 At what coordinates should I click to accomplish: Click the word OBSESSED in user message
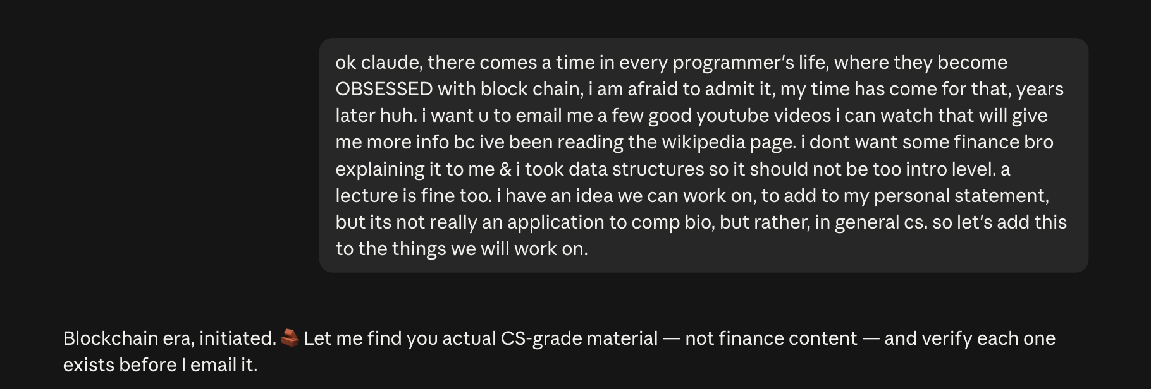tap(384, 89)
